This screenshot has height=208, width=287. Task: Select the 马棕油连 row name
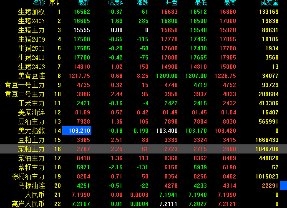(31, 186)
